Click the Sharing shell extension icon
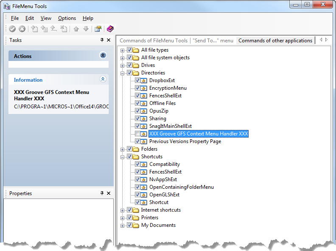 [144, 119]
